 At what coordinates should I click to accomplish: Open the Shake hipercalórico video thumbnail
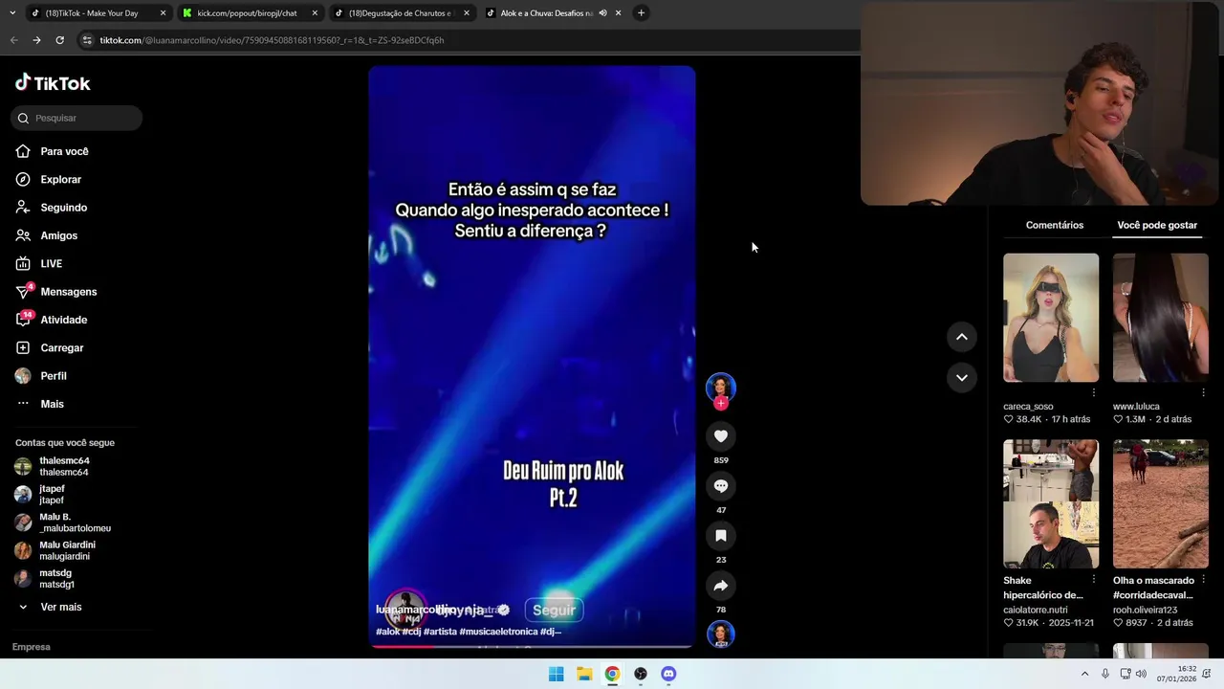pyautogui.click(x=1051, y=504)
